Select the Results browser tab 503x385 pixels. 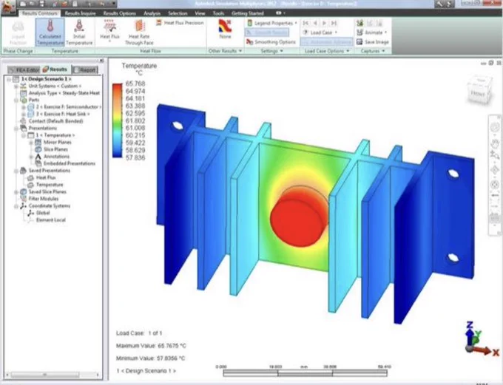tap(55, 69)
